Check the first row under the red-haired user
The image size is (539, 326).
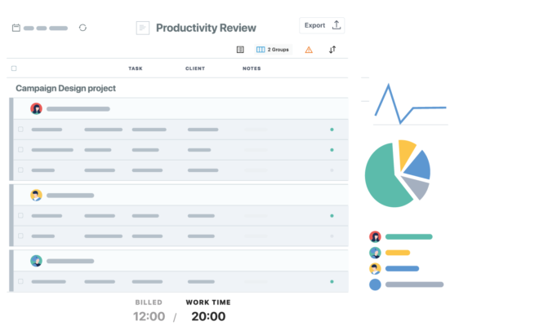[x=20, y=130]
